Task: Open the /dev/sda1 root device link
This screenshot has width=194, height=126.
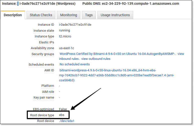Action: coord(67,121)
